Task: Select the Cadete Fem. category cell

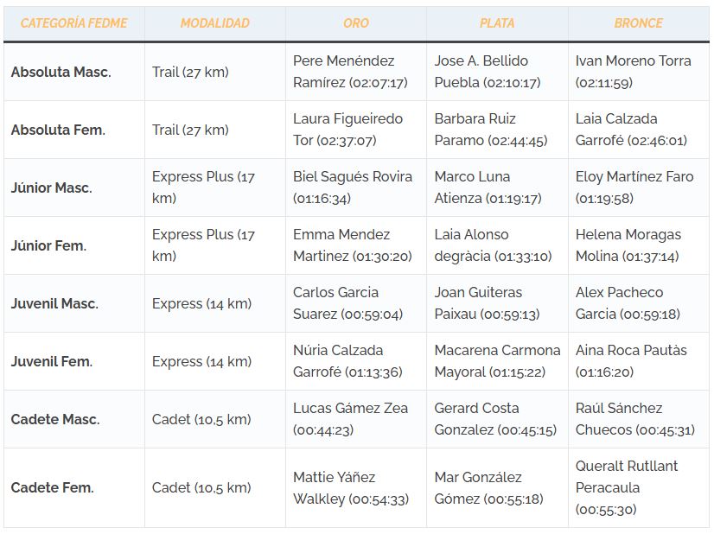Action: [52, 487]
